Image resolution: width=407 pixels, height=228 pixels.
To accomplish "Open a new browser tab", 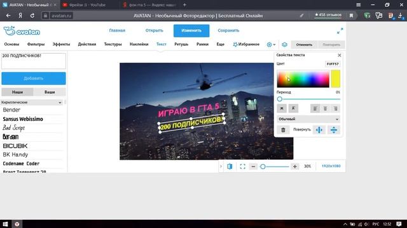I will (184, 4).
